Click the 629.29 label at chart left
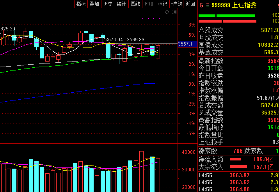Screen dimensions: 279x192 (8, 29)
